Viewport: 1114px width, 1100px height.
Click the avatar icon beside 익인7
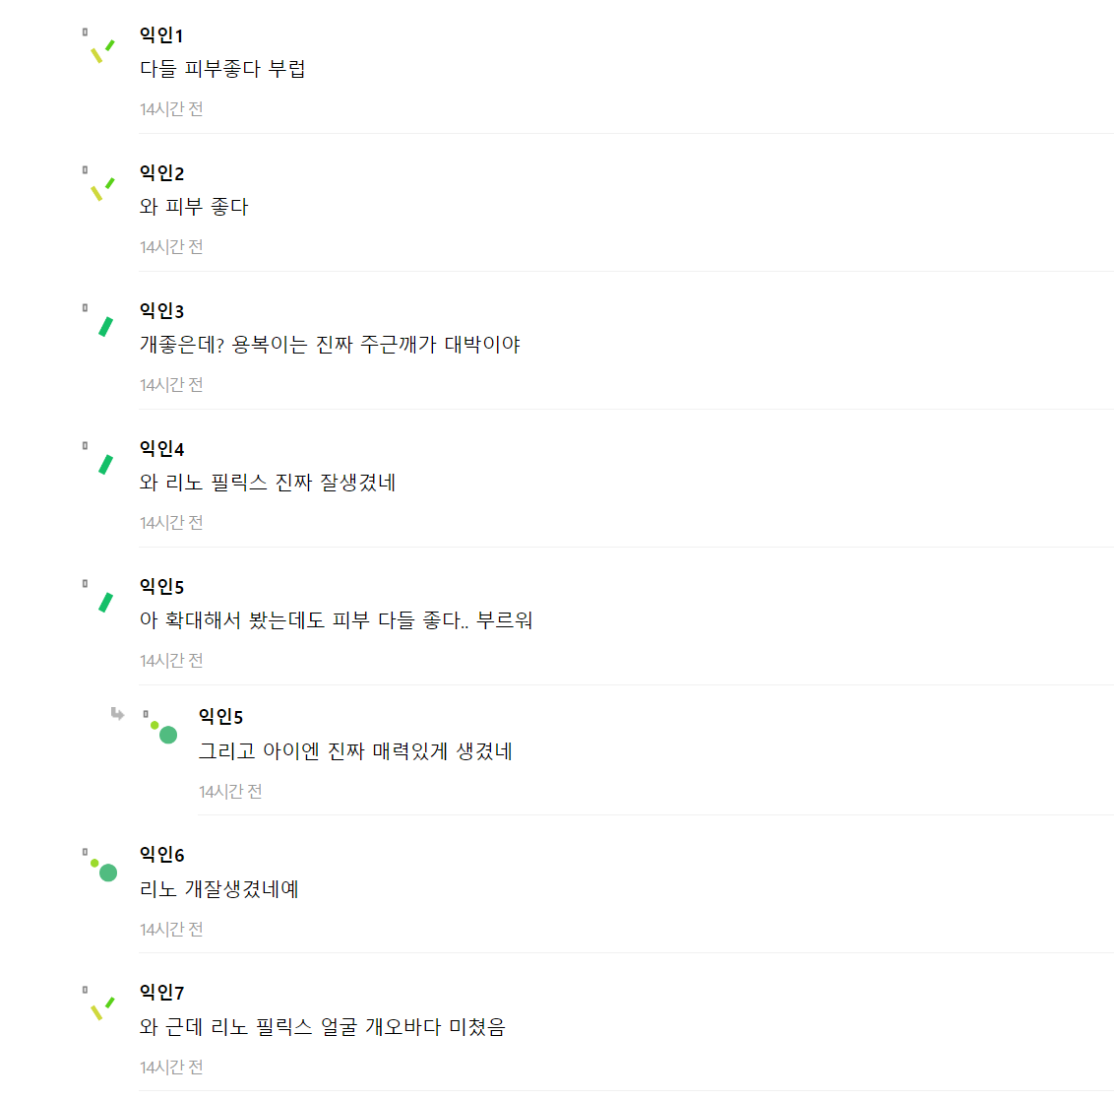[100, 1006]
